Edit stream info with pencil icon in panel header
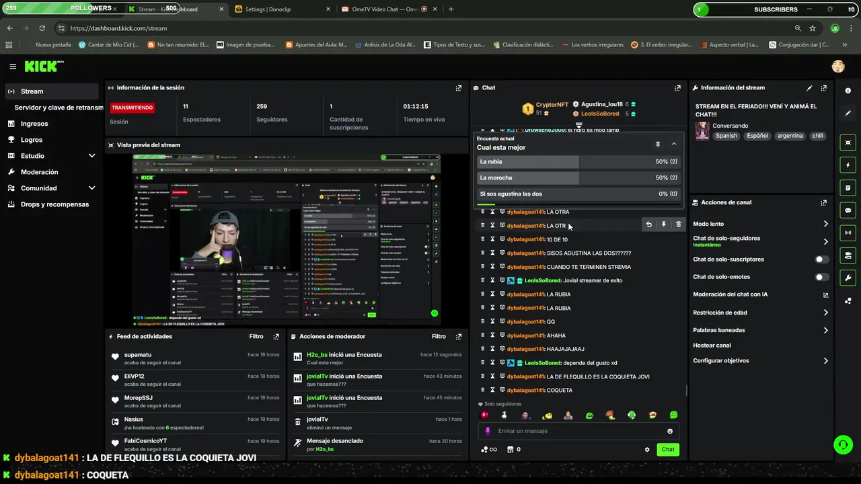 point(809,88)
